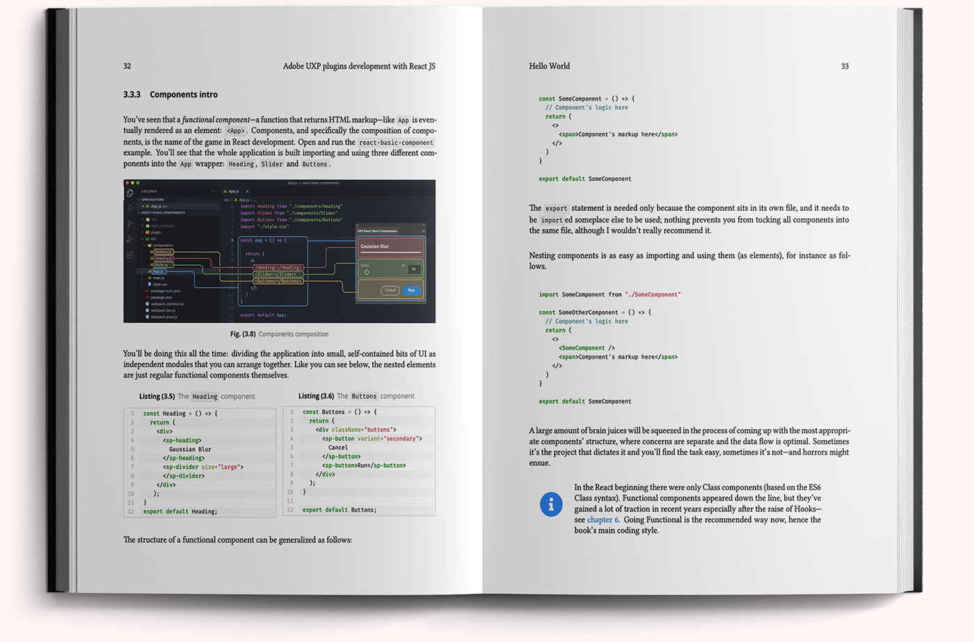The width and height of the screenshot is (974, 642).
Task: Click the 'const SomeOtherComponent' code line
Action: pos(595,313)
